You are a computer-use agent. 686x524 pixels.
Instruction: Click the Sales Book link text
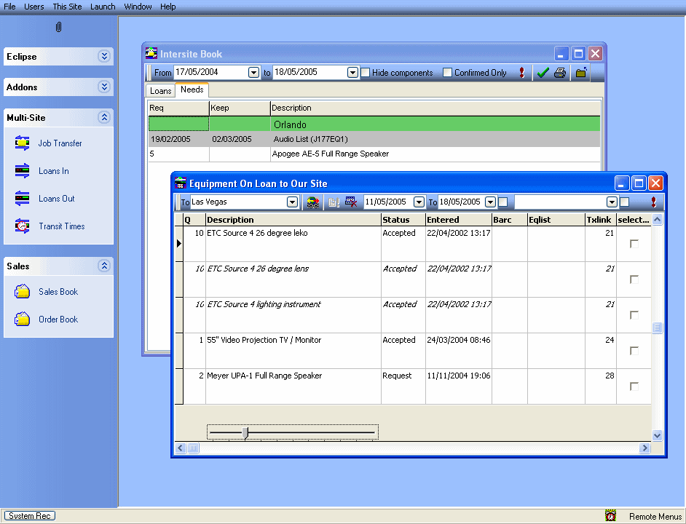58,292
